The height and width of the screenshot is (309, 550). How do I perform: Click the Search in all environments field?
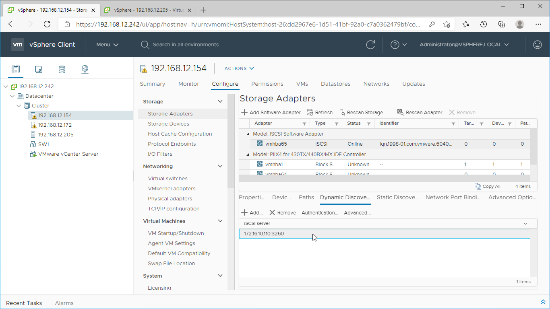pos(186,45)
